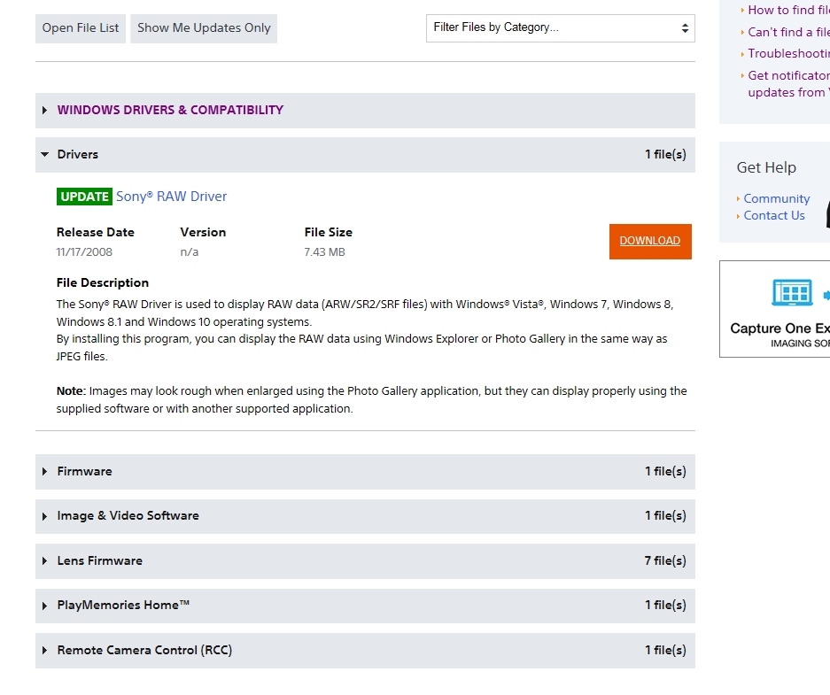
Task: Open the Contact Us link
Action: 774,215
